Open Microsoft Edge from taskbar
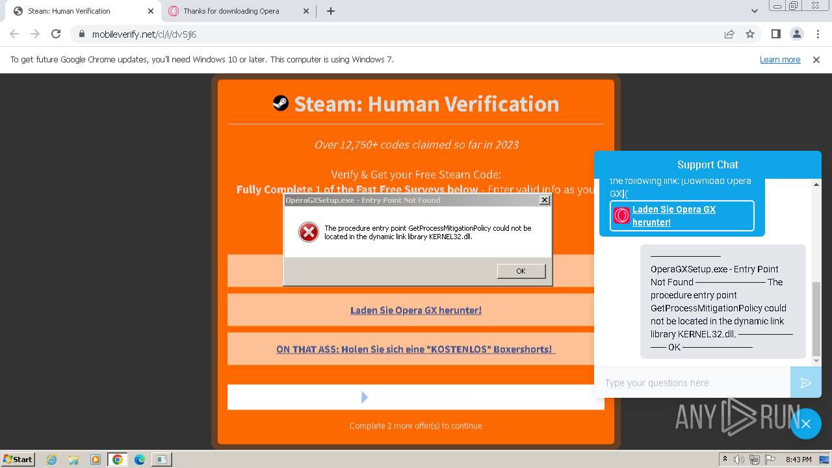 (139, 460)
